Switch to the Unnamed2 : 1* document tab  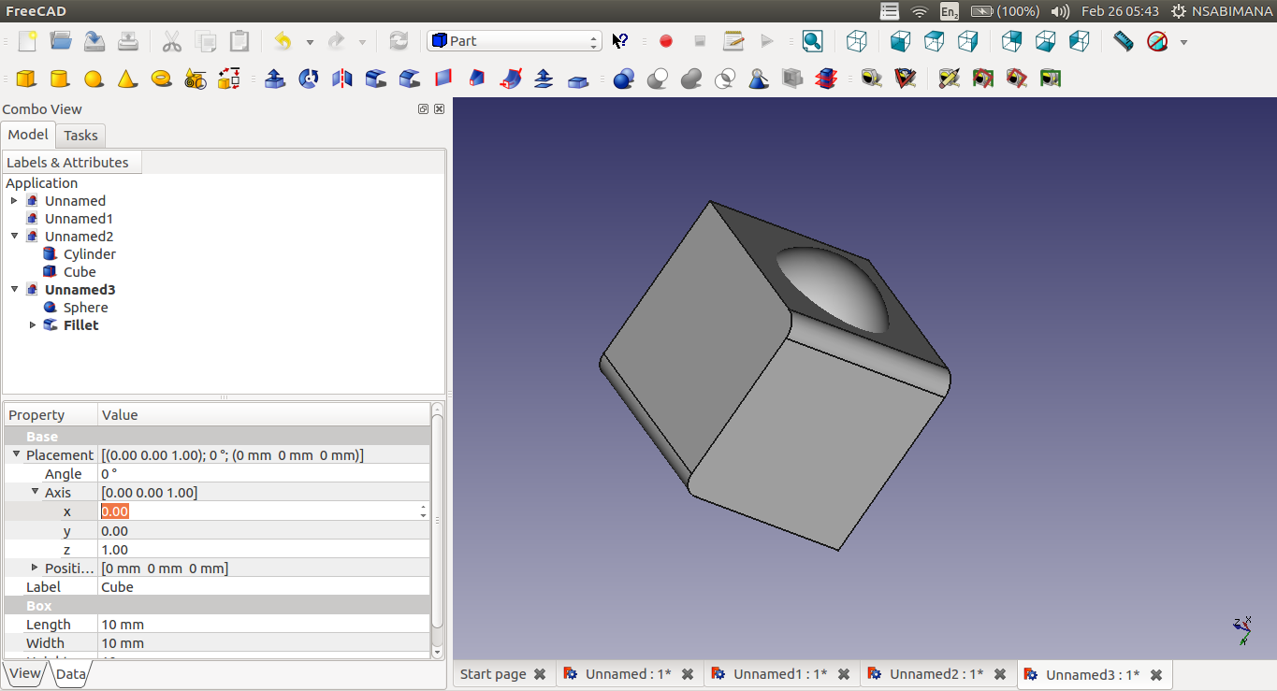[938, 674]
